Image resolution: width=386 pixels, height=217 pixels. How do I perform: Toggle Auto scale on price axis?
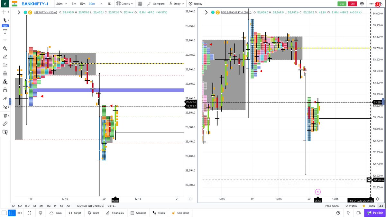pyautogui.click(x=372, y=206)
